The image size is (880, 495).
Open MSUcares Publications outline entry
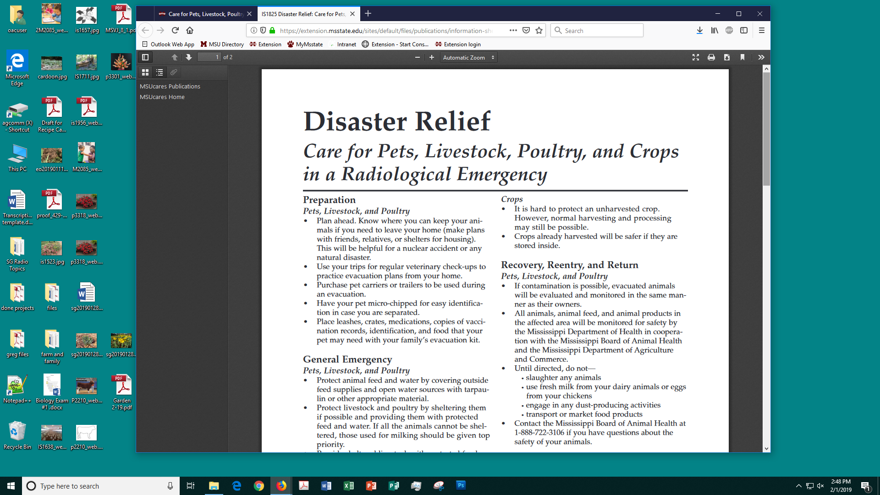click(x=170, y=86)
